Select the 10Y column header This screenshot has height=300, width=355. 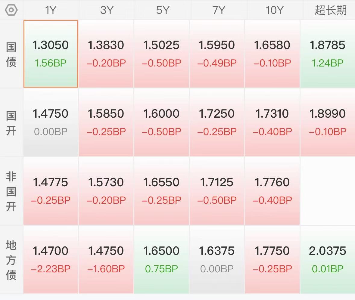point(274,10)
